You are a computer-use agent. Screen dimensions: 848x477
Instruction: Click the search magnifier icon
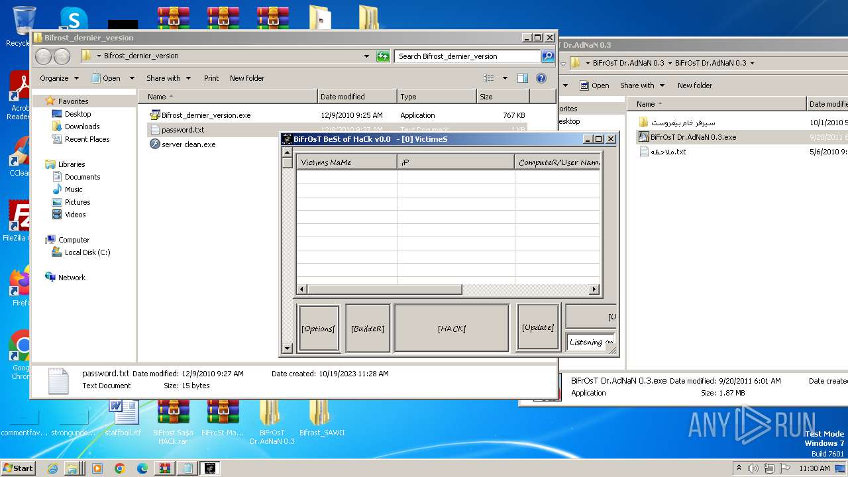point(548,56)
